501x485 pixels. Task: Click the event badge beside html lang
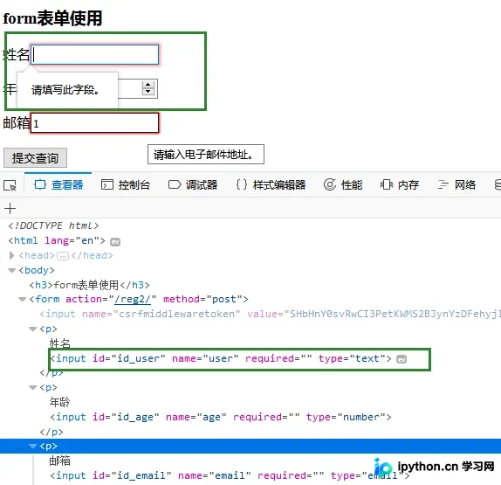tap(115, 242)
